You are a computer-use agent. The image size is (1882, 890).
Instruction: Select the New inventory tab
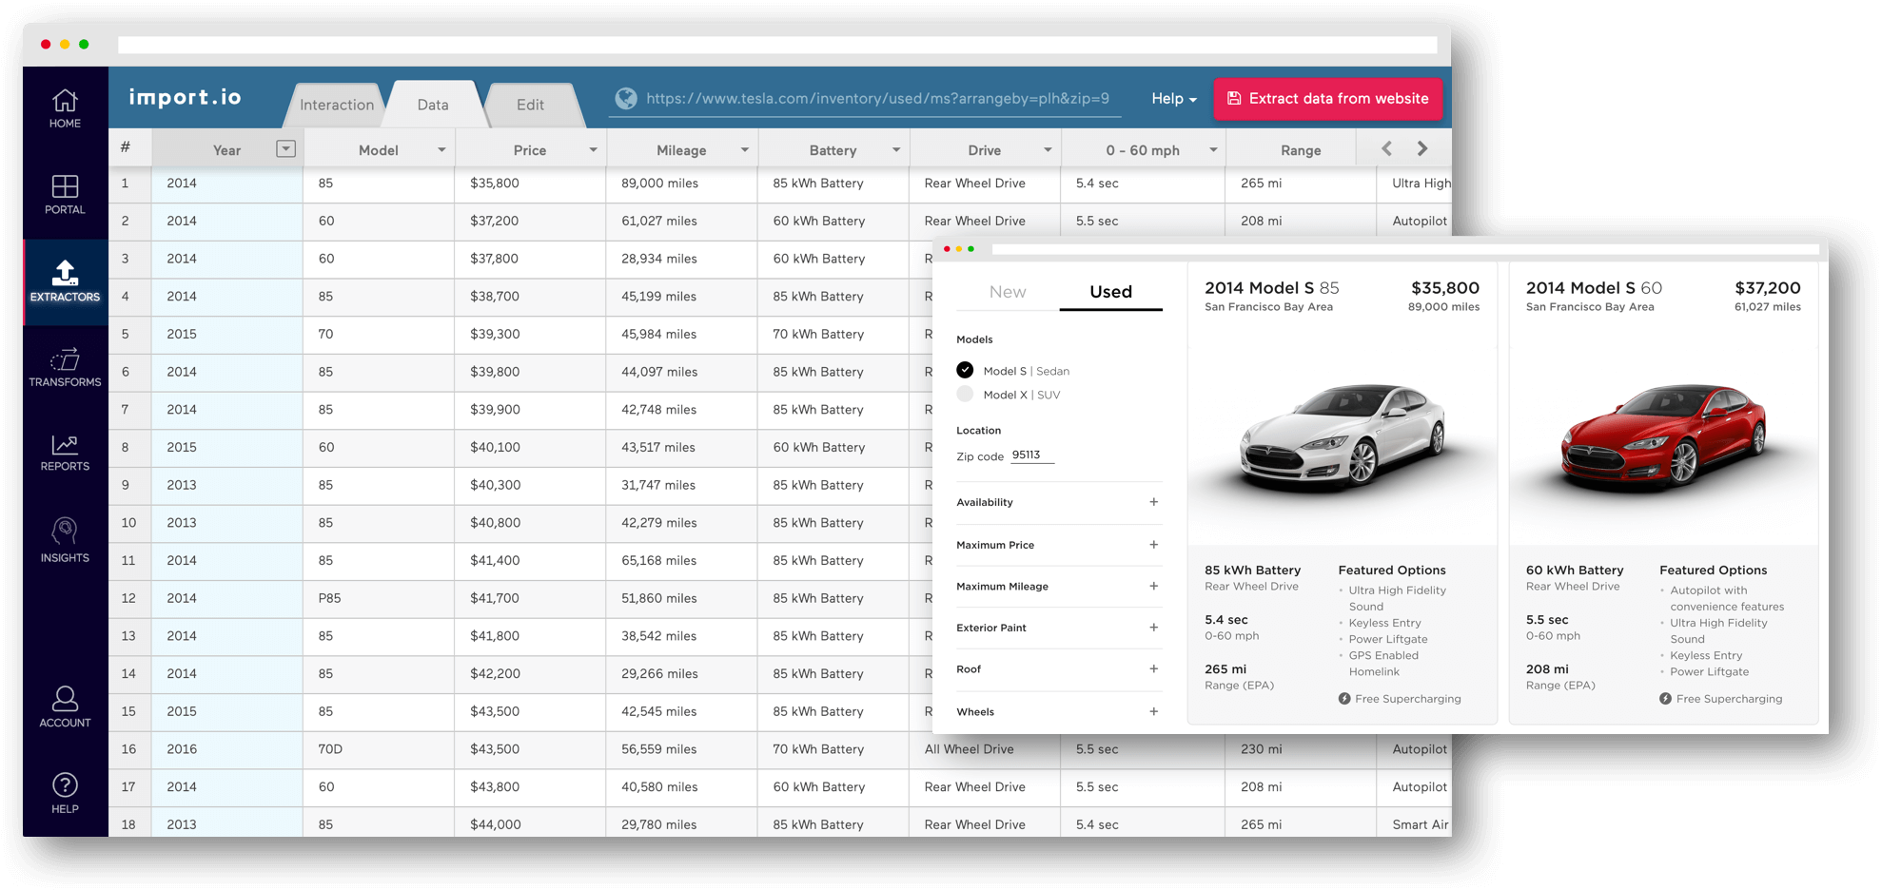pyautogui.click(x=1008, y=292)
